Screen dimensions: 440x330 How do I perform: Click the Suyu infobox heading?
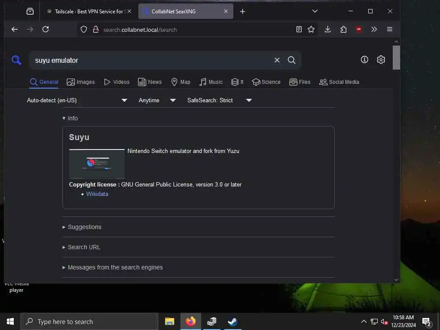point(79,137)
